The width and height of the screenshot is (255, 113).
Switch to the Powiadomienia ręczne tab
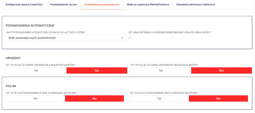click(x=63, y=5)
